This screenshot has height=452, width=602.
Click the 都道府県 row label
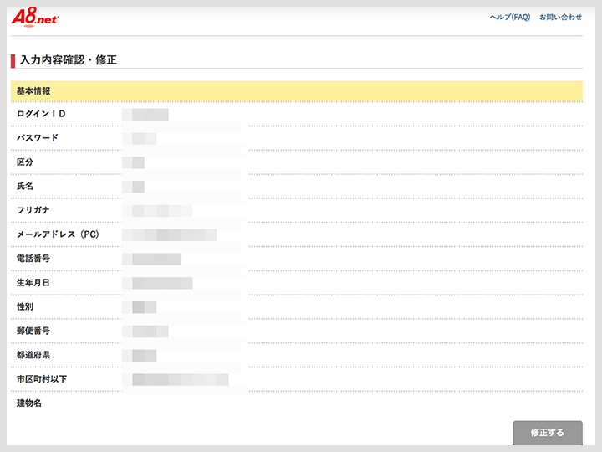point(33,355)
